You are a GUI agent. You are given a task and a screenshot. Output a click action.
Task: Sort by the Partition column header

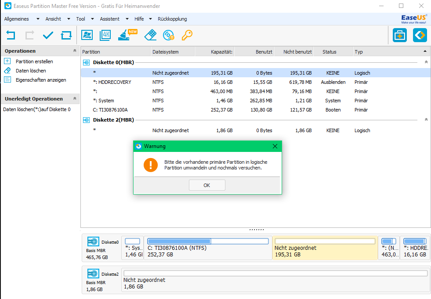point(116,52)
